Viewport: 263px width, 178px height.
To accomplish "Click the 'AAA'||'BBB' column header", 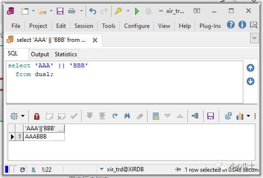I will point(44,128).
